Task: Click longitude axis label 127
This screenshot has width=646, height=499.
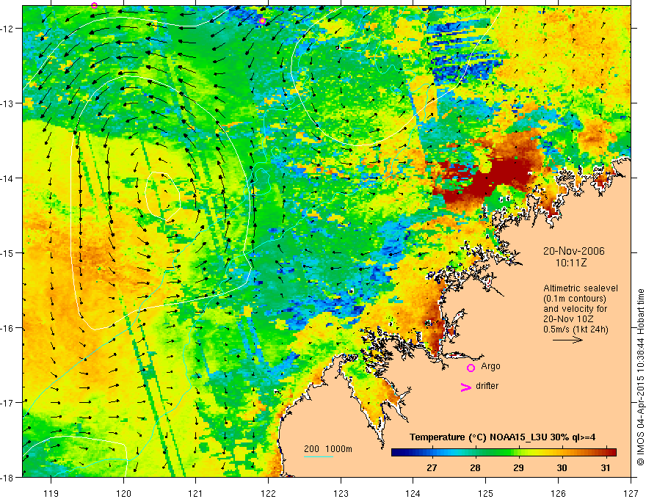Action: point(631,493)
